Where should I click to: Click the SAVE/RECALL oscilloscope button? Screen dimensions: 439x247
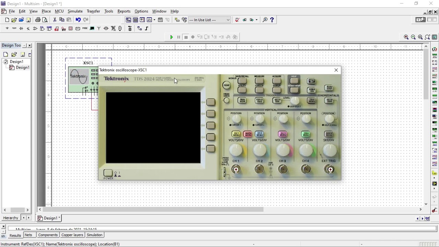(x=242, y=81)
